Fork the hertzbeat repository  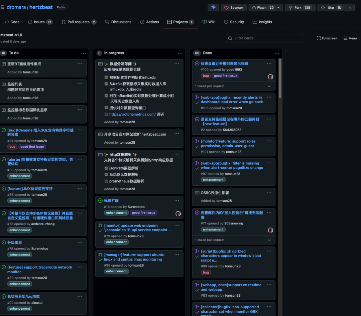click(300, 8)
